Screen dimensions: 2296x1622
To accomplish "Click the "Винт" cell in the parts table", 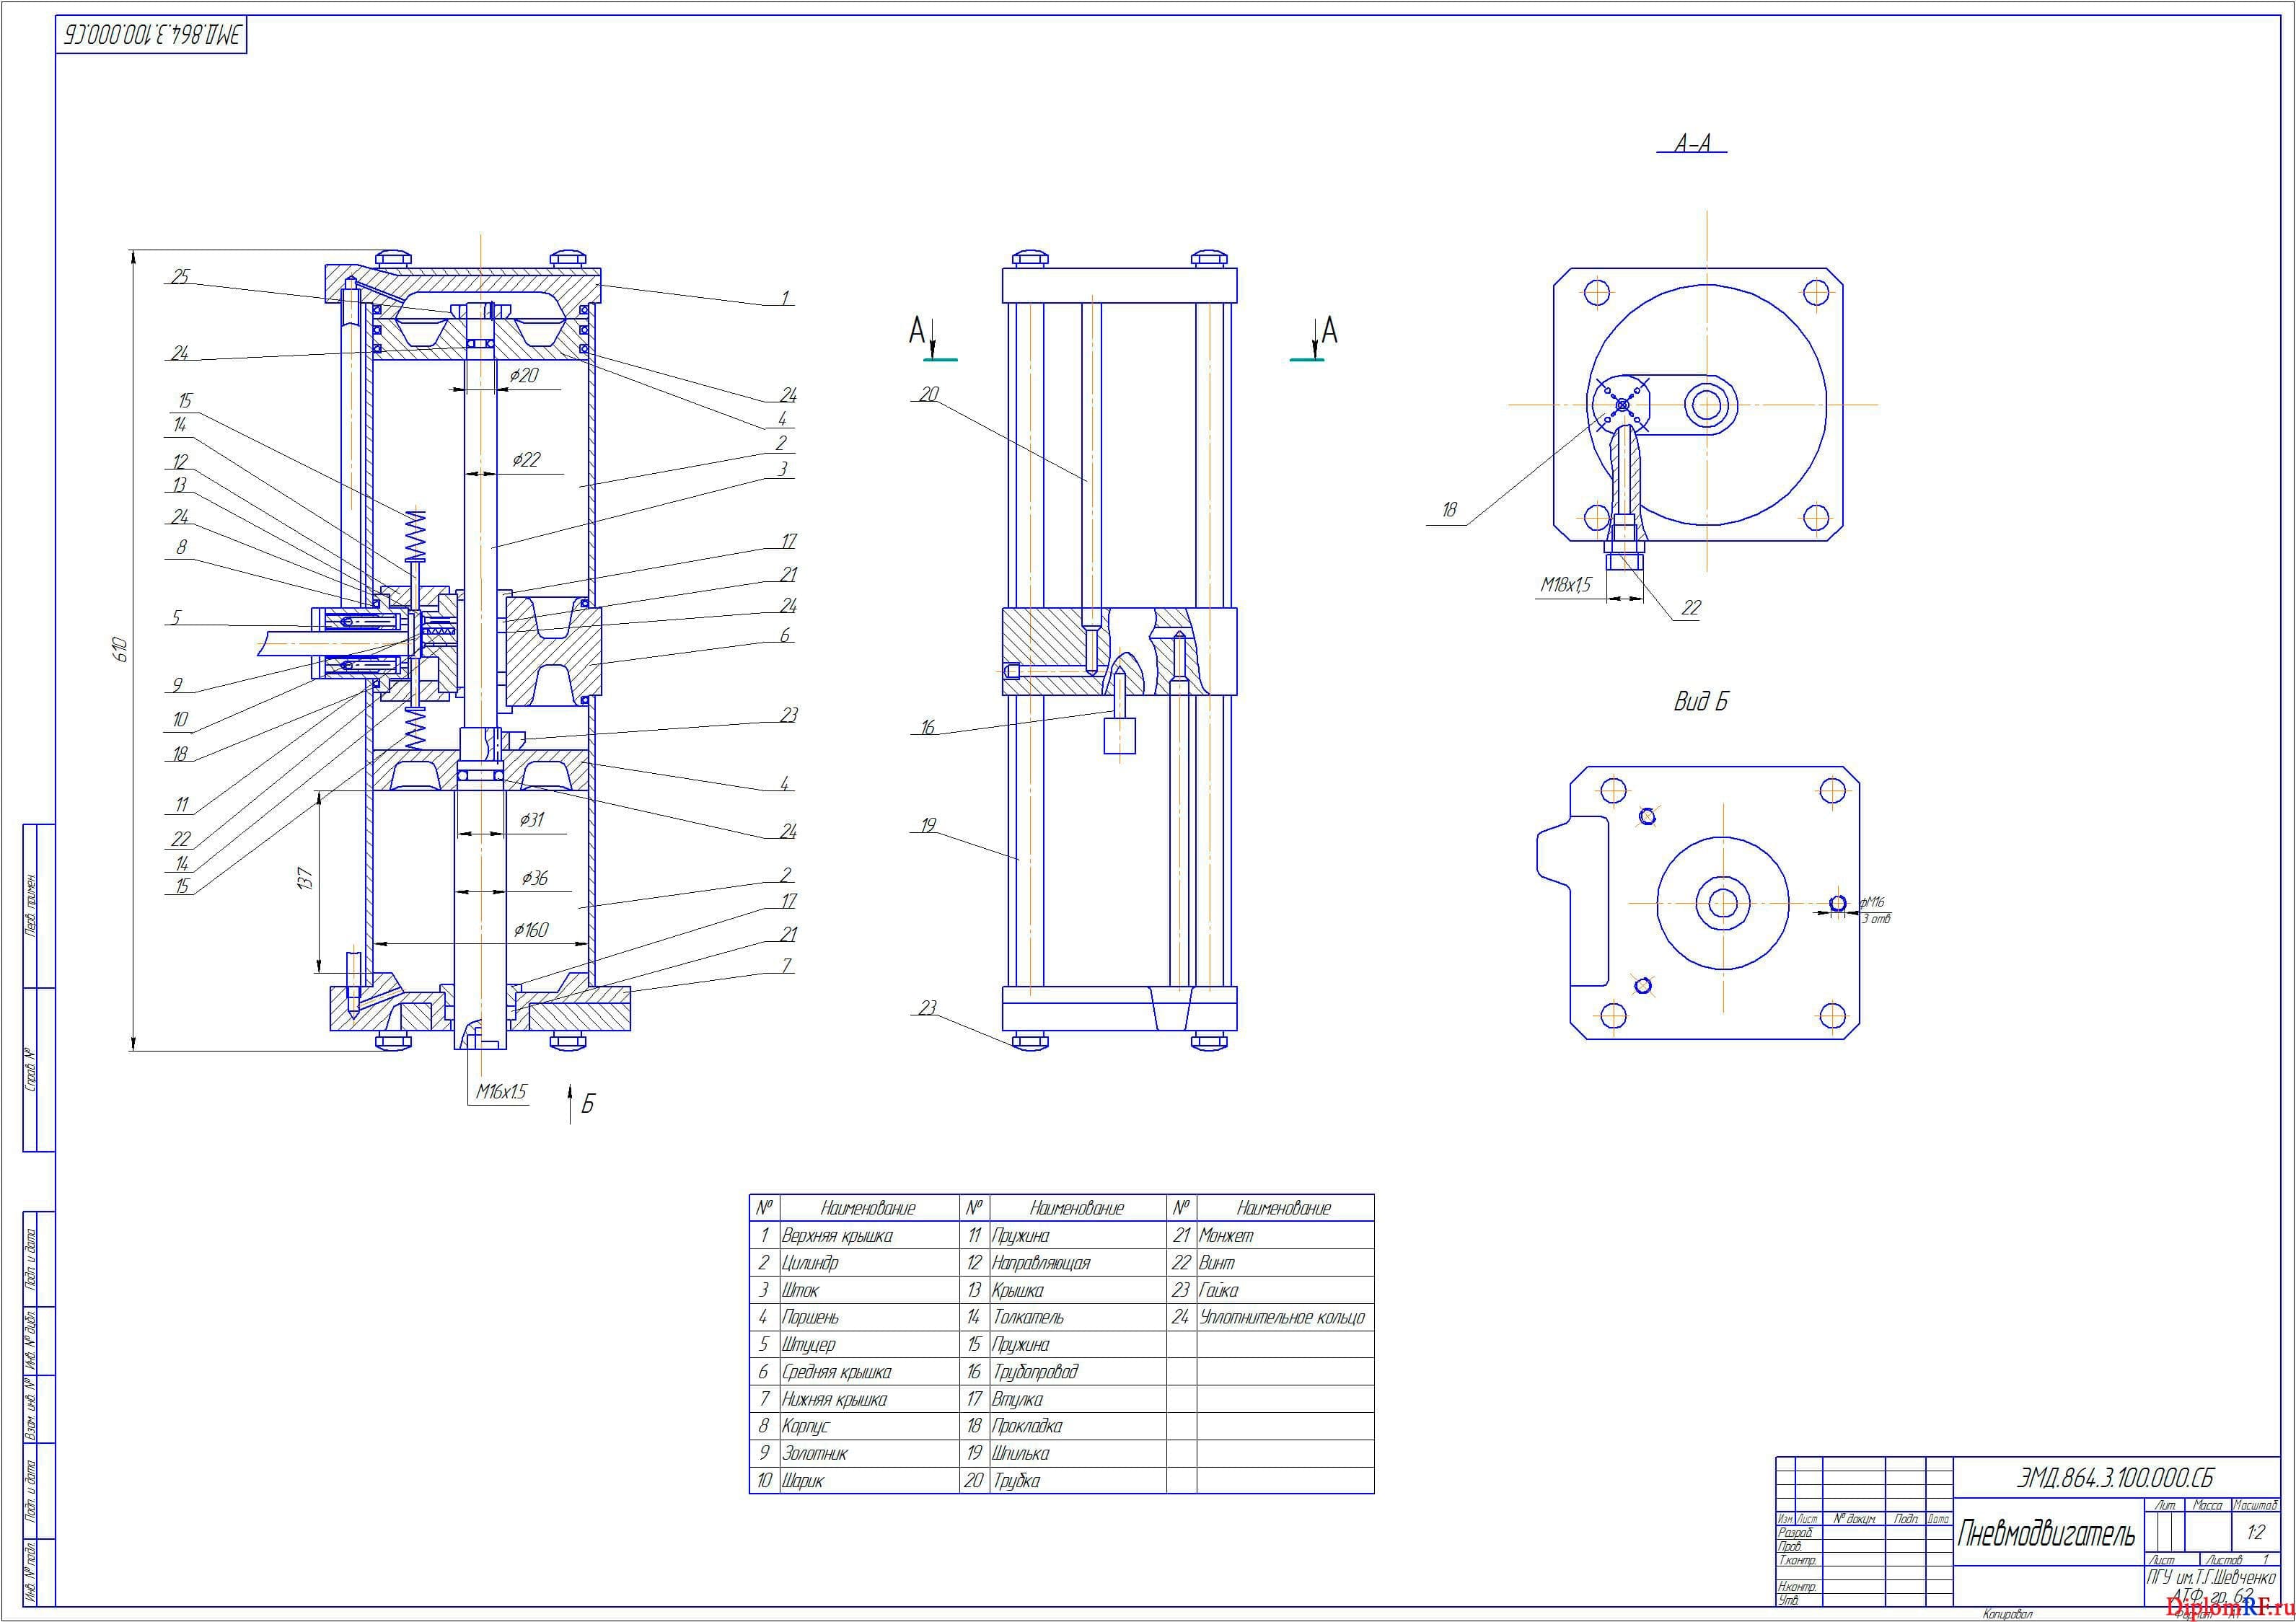I will click(x=1217, y=1263).
